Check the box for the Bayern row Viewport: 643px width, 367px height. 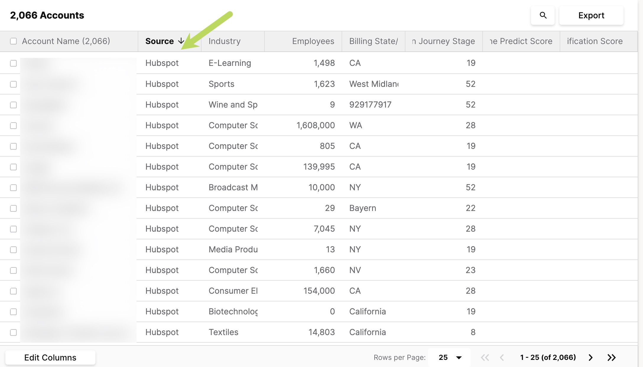(13, 208)
